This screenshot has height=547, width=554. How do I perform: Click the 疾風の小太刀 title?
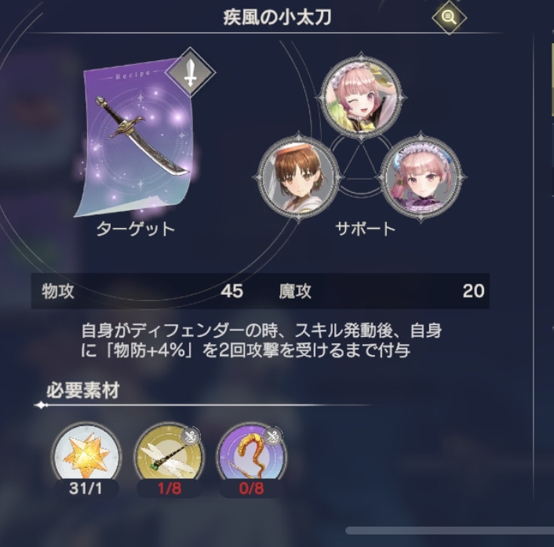pyautogui.click(x=277, y=18)
